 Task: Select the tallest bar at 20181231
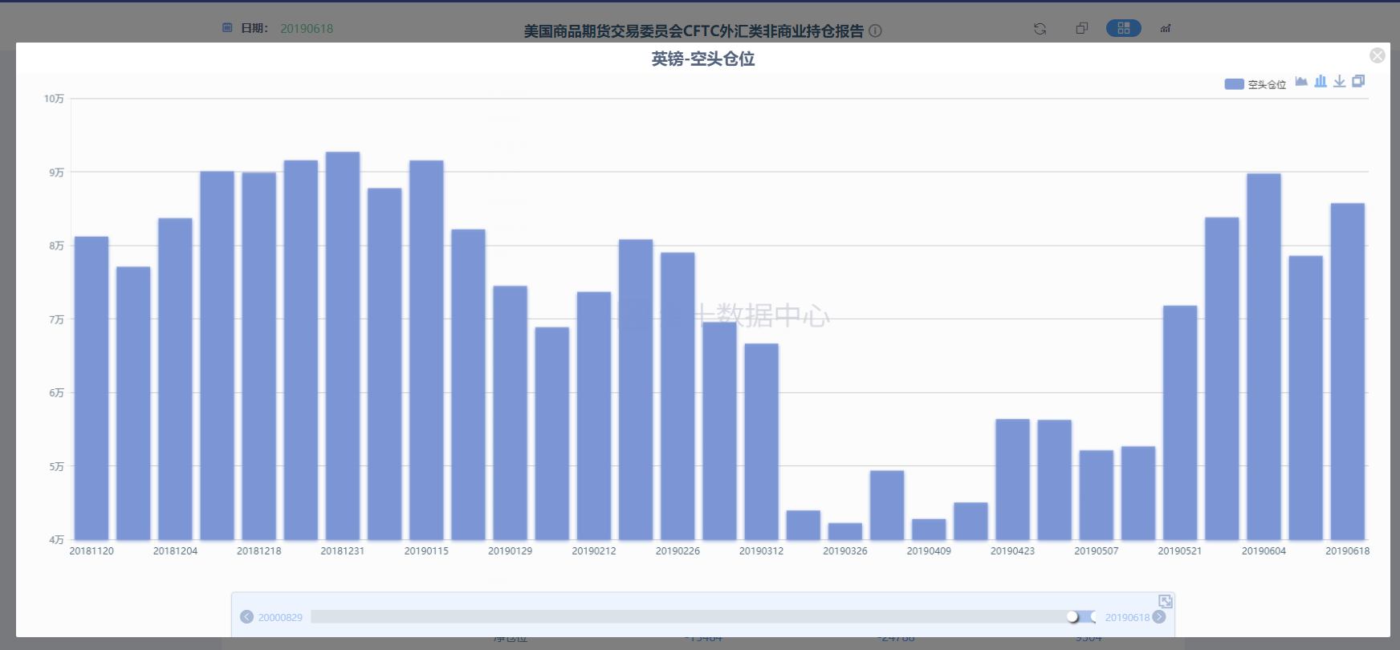[x=343, y=346]
